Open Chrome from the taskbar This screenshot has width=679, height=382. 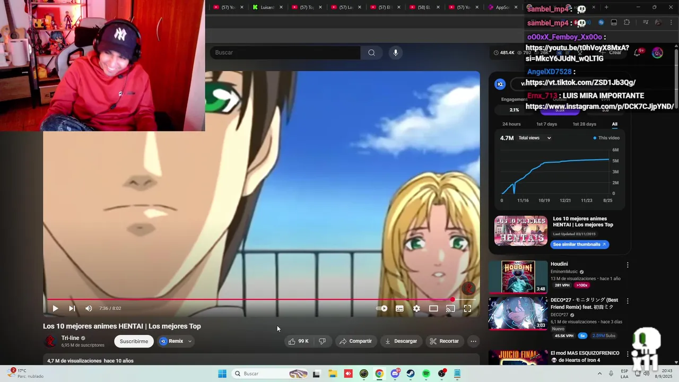(379, 374)
